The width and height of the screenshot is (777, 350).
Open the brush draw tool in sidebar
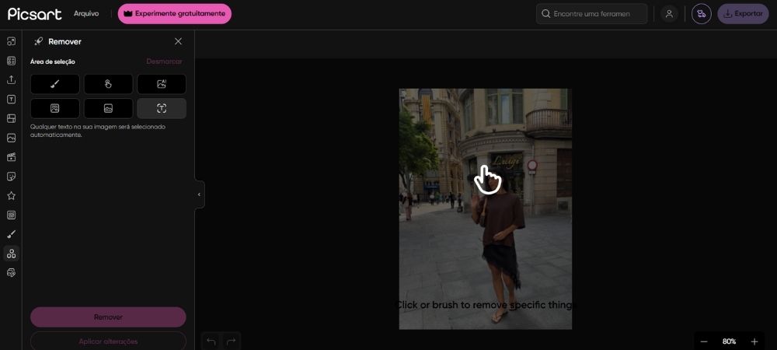[x=11, y=234]
